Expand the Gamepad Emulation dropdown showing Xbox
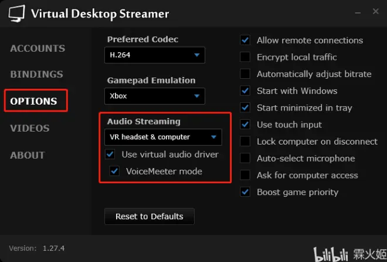 (155, 96)
